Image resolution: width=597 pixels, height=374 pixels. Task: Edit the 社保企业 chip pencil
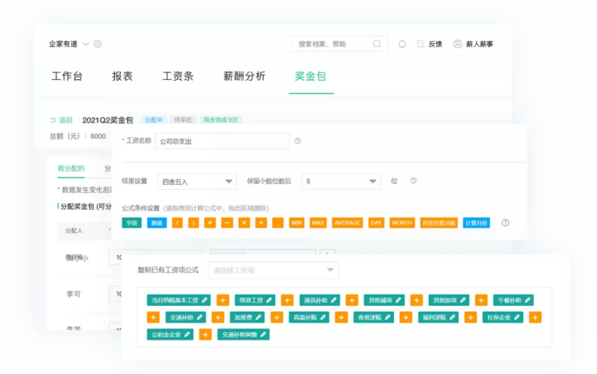[x=517, y=318]
